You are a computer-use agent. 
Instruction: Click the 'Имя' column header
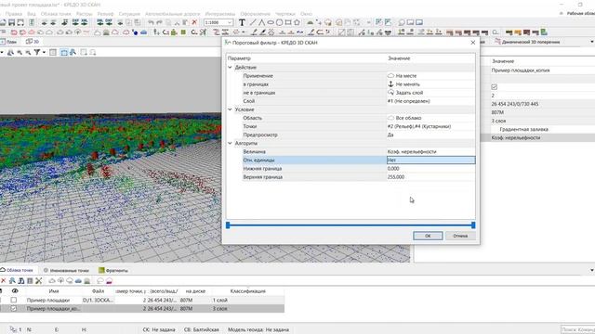coord(54,291)
